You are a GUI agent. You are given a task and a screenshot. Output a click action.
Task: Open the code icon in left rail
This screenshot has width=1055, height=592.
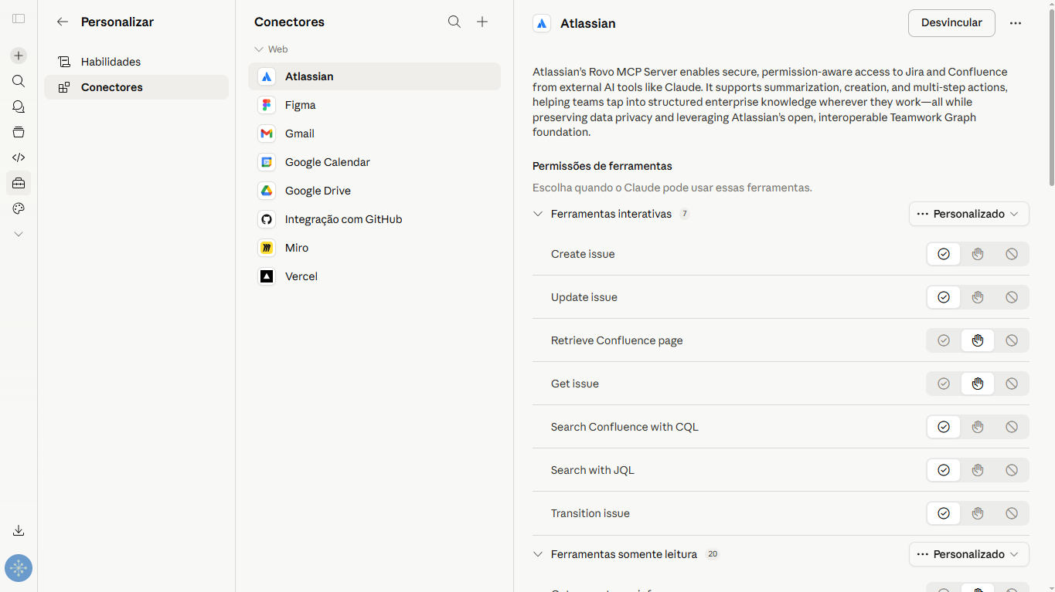19,157
